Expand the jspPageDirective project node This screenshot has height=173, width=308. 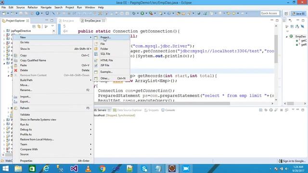[4, 31]
